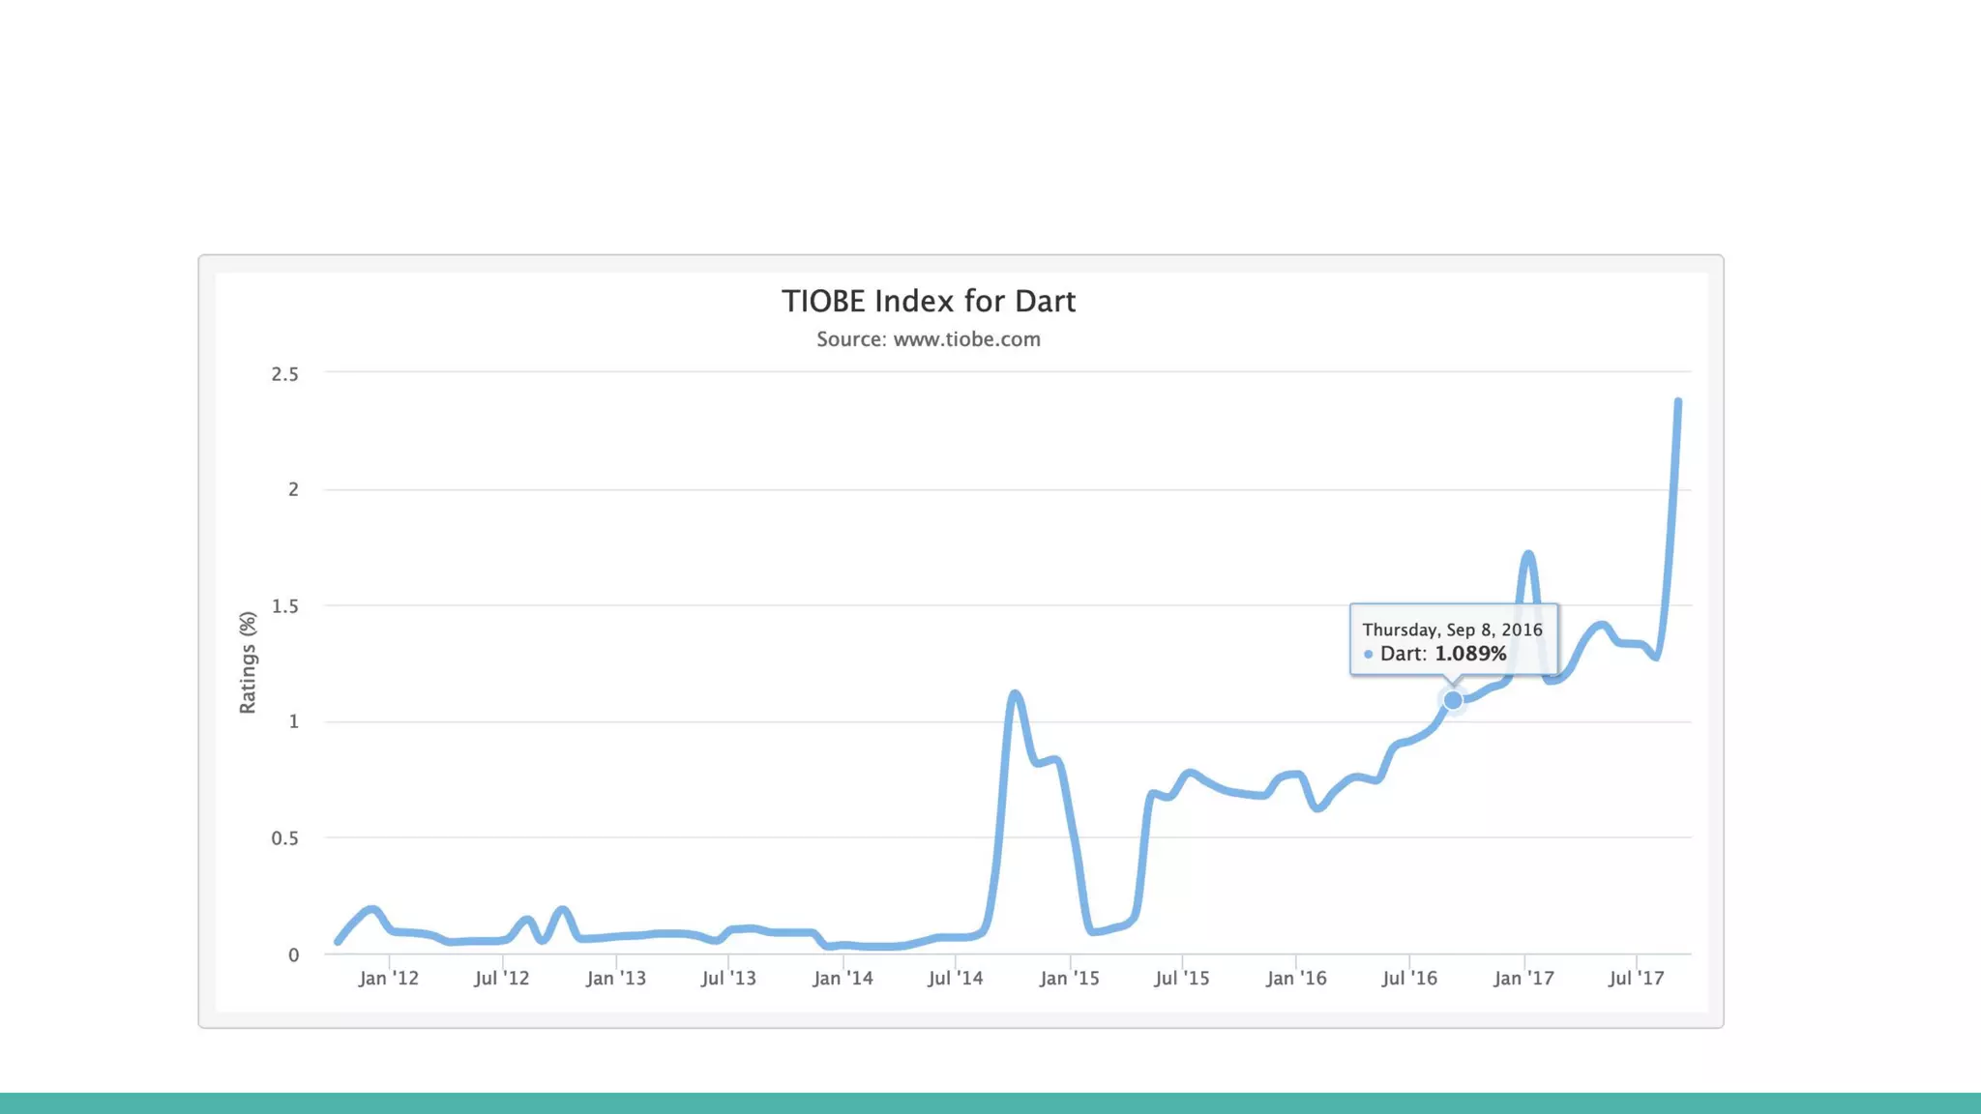Click the Jan '13 x-axis label
Image resolution: width=1981 pixels, height=1114 pixels.
tap(615, 978)
